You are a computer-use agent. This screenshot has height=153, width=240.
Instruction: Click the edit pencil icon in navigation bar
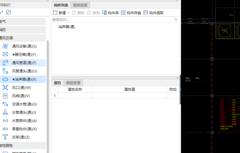point(9,12)
